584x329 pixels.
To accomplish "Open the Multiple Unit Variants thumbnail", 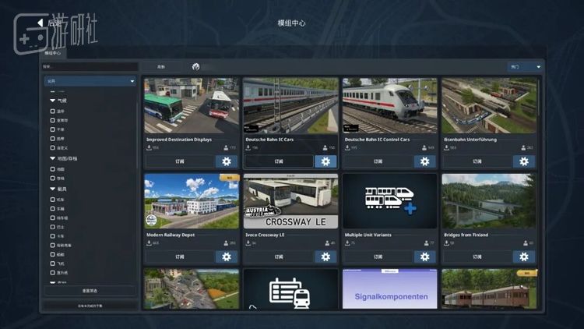I will click(x=389, y=201).
